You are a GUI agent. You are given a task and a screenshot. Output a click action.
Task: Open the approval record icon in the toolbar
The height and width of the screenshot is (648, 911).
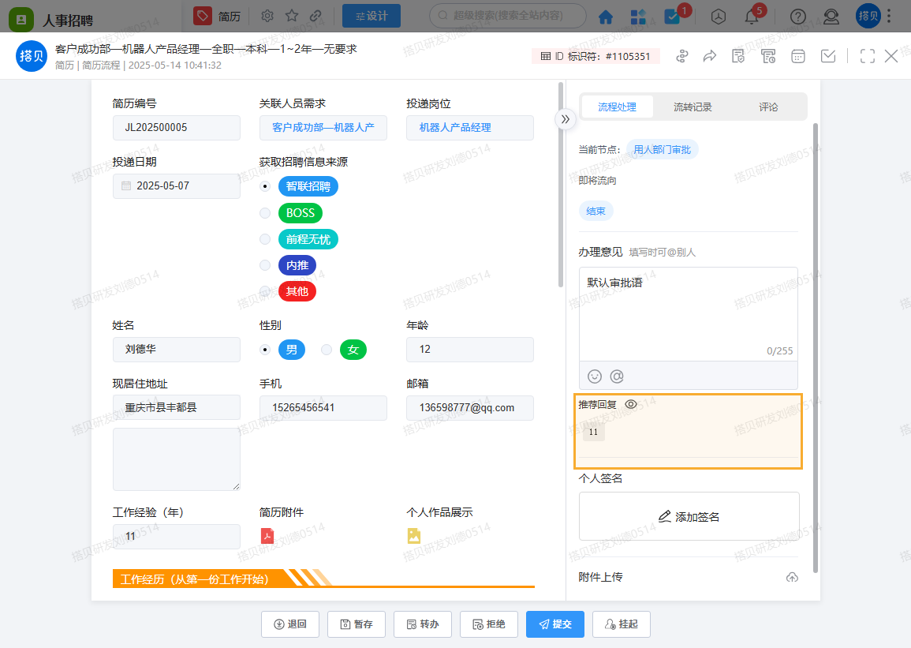tap(738, 56)
